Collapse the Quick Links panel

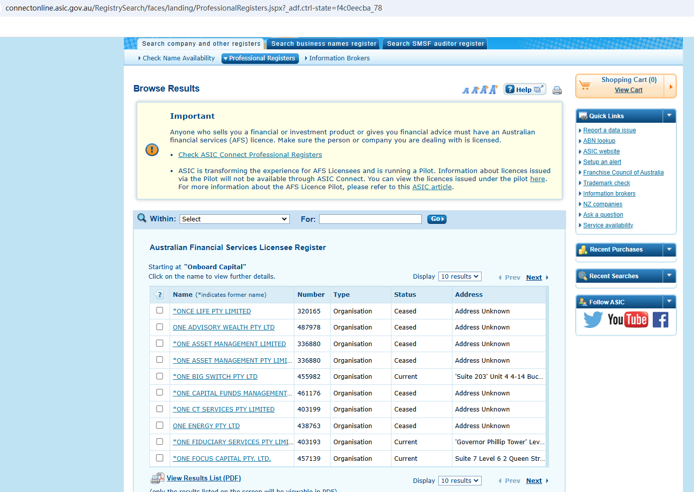[x=669, y=116]
